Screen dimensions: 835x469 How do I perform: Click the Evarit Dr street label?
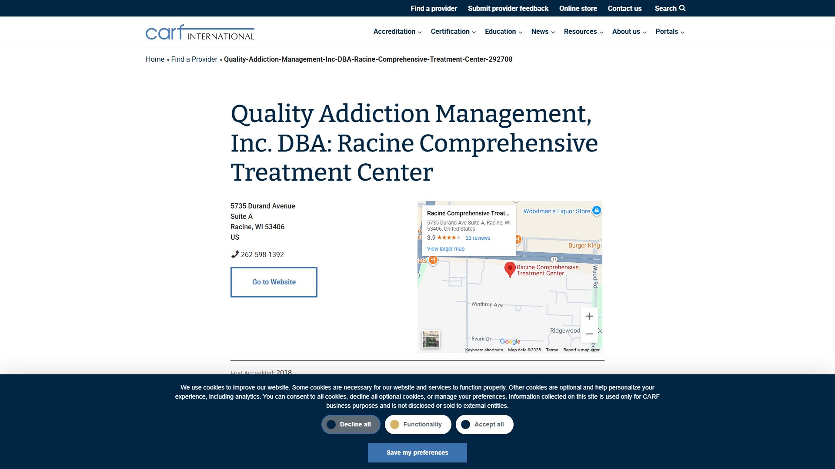pyautogui.click(x=481, y=339)
